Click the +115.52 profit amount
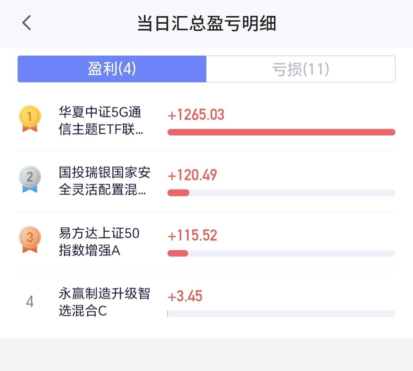 tap(192, 235)
